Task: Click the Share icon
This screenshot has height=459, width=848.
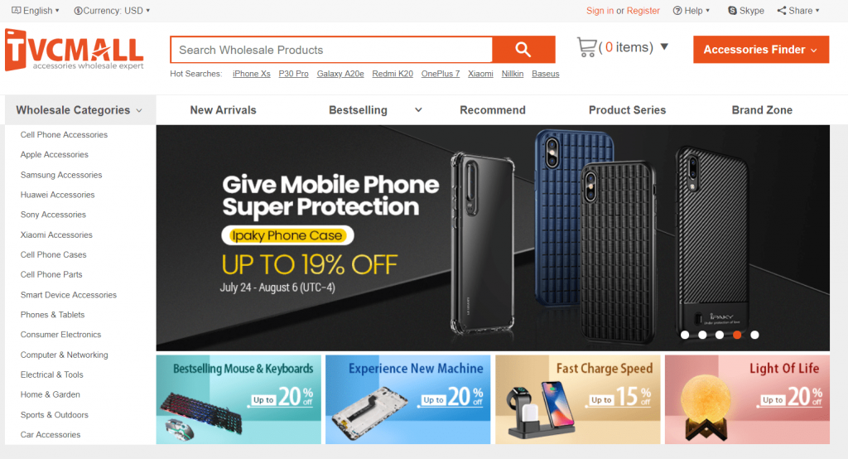Action: click(782, 10)
